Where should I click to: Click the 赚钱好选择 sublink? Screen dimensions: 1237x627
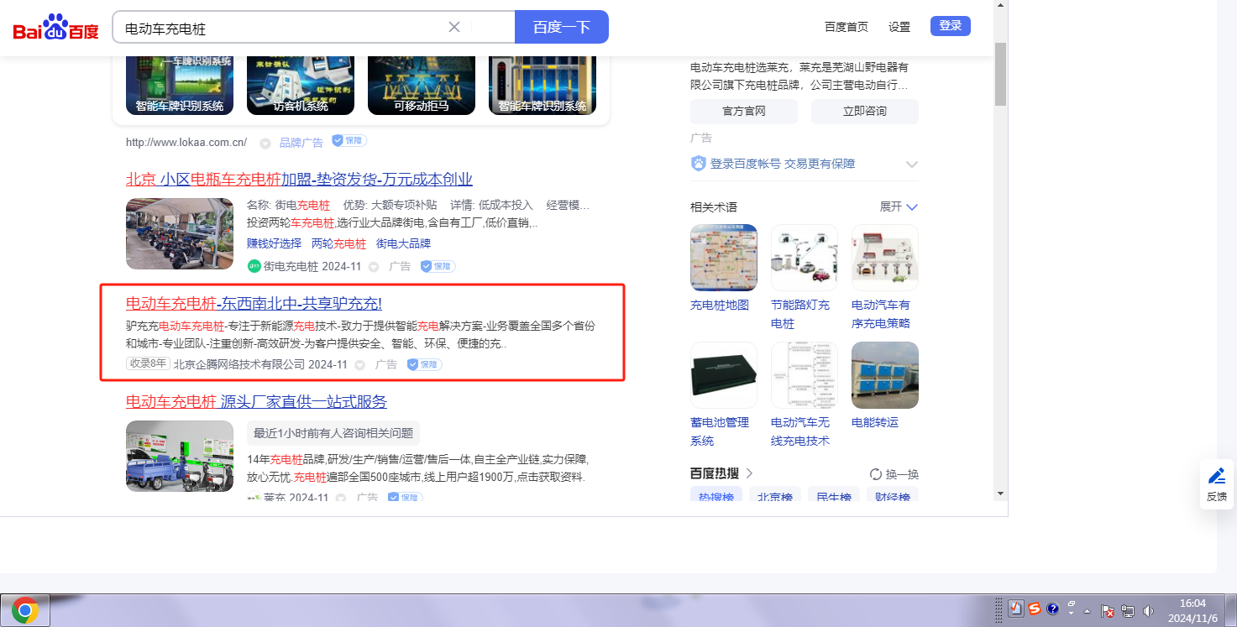274,243
